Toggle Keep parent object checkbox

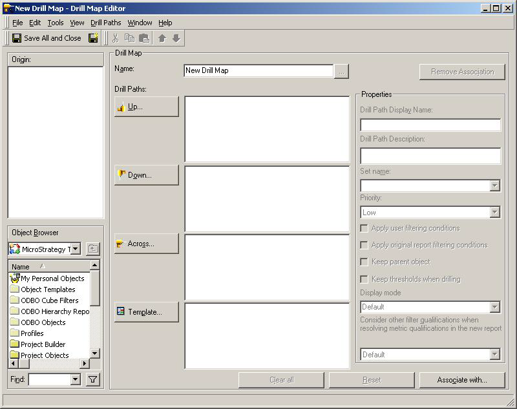(x=364, y=262)
